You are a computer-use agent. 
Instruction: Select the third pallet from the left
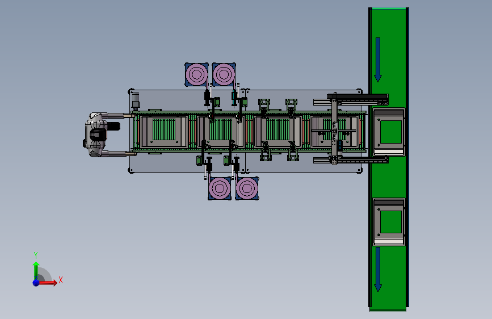[x=277, y=131]
